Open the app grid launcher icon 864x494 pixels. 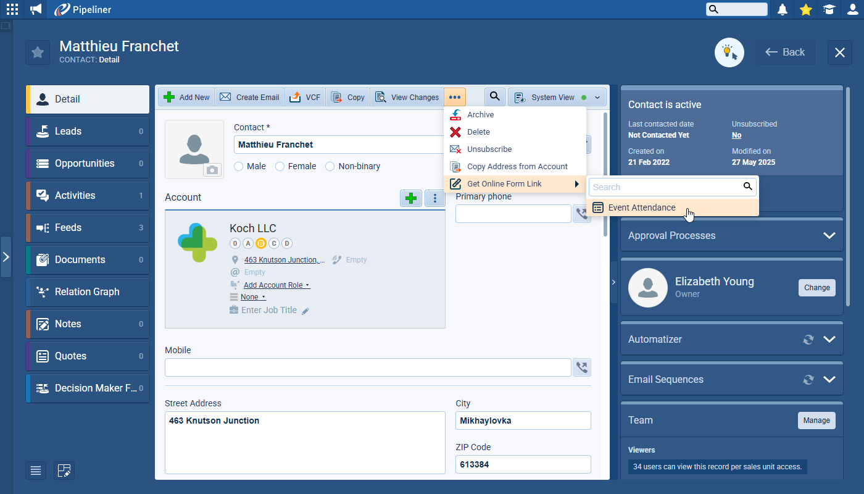pos(12,9)
